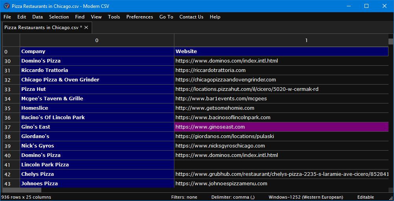Open the Contact Us menu
Viewport: 394px width, 201px height.
(x=191, y=17)
